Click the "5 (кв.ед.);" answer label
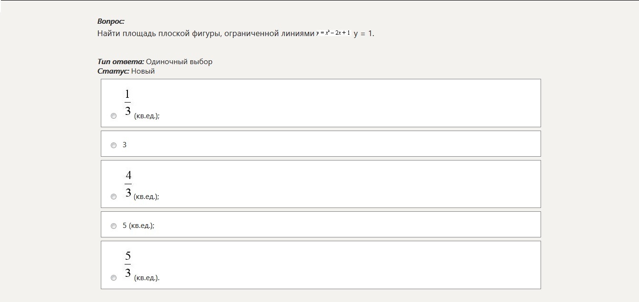Viewport: 639px width, 302px height. tap(138, 226)
